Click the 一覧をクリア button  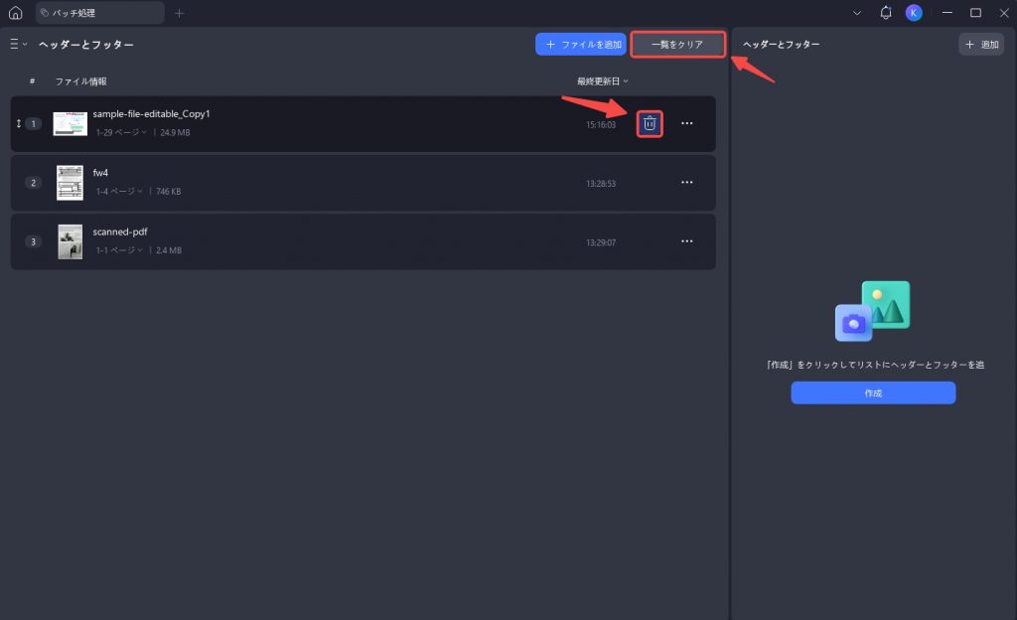677,44
